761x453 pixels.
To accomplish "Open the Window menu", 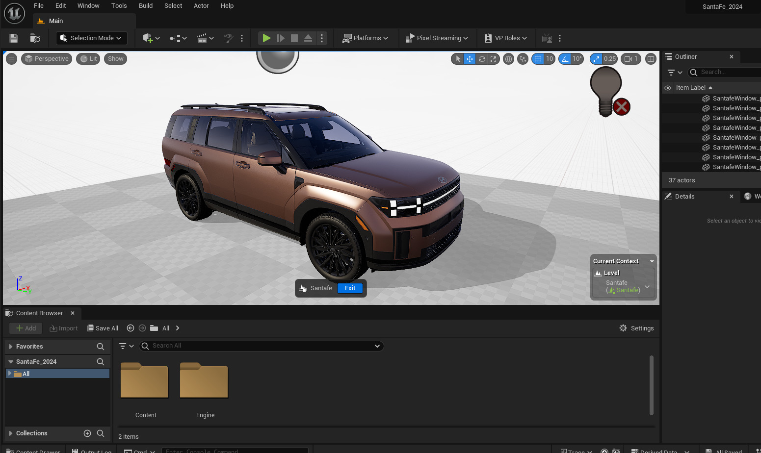I will pos(88,6).
